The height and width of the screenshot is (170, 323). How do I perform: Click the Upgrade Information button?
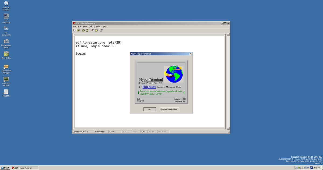coord(170,109)
